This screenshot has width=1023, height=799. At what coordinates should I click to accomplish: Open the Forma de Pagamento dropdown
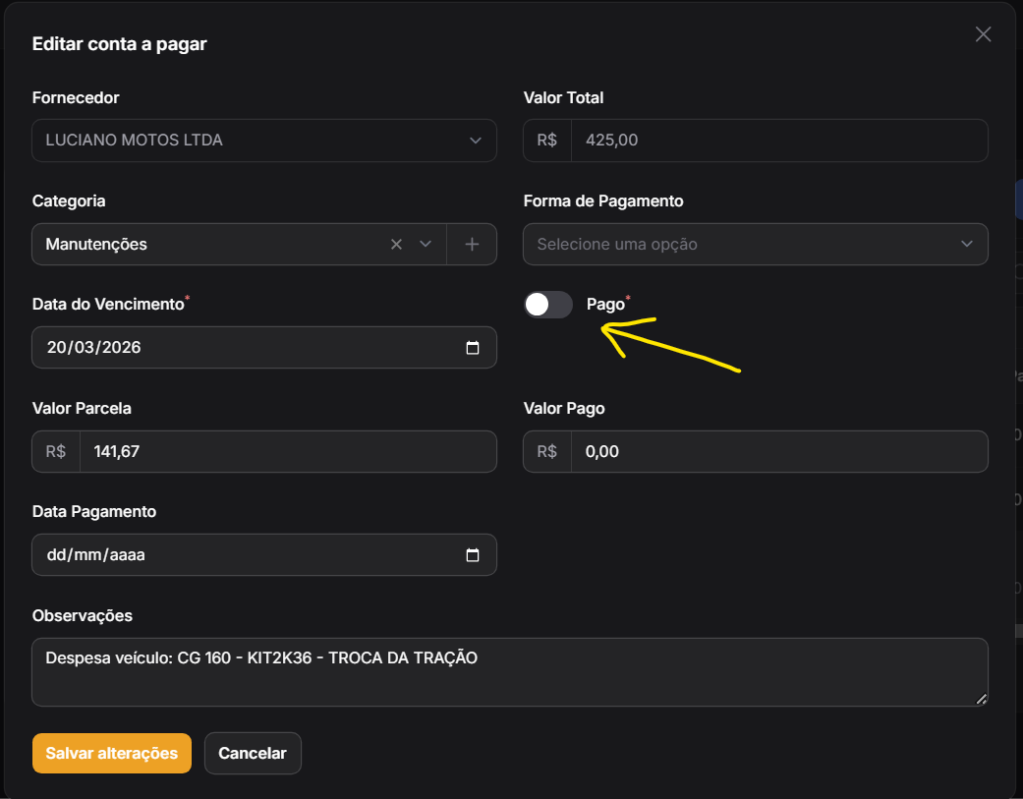[x=756, y=244]
